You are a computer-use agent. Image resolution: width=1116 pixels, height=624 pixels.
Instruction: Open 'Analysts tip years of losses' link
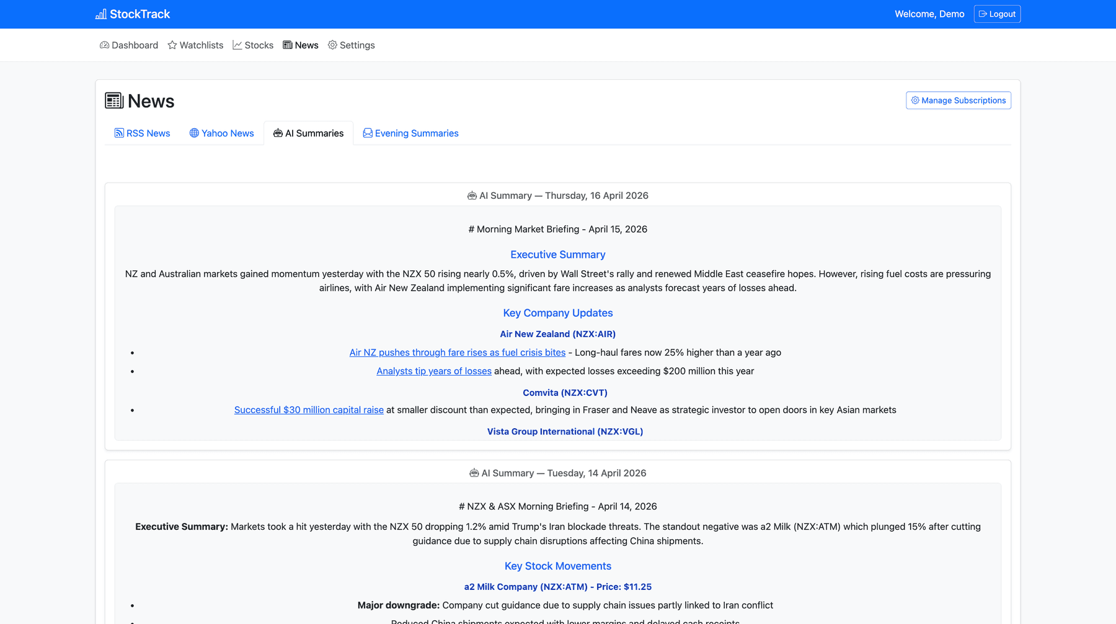pyautogui.click(x=434, y=371)
